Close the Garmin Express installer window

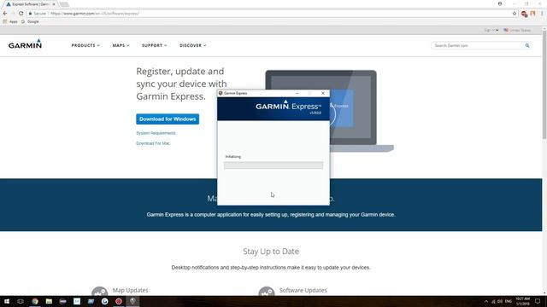(323, 93)
